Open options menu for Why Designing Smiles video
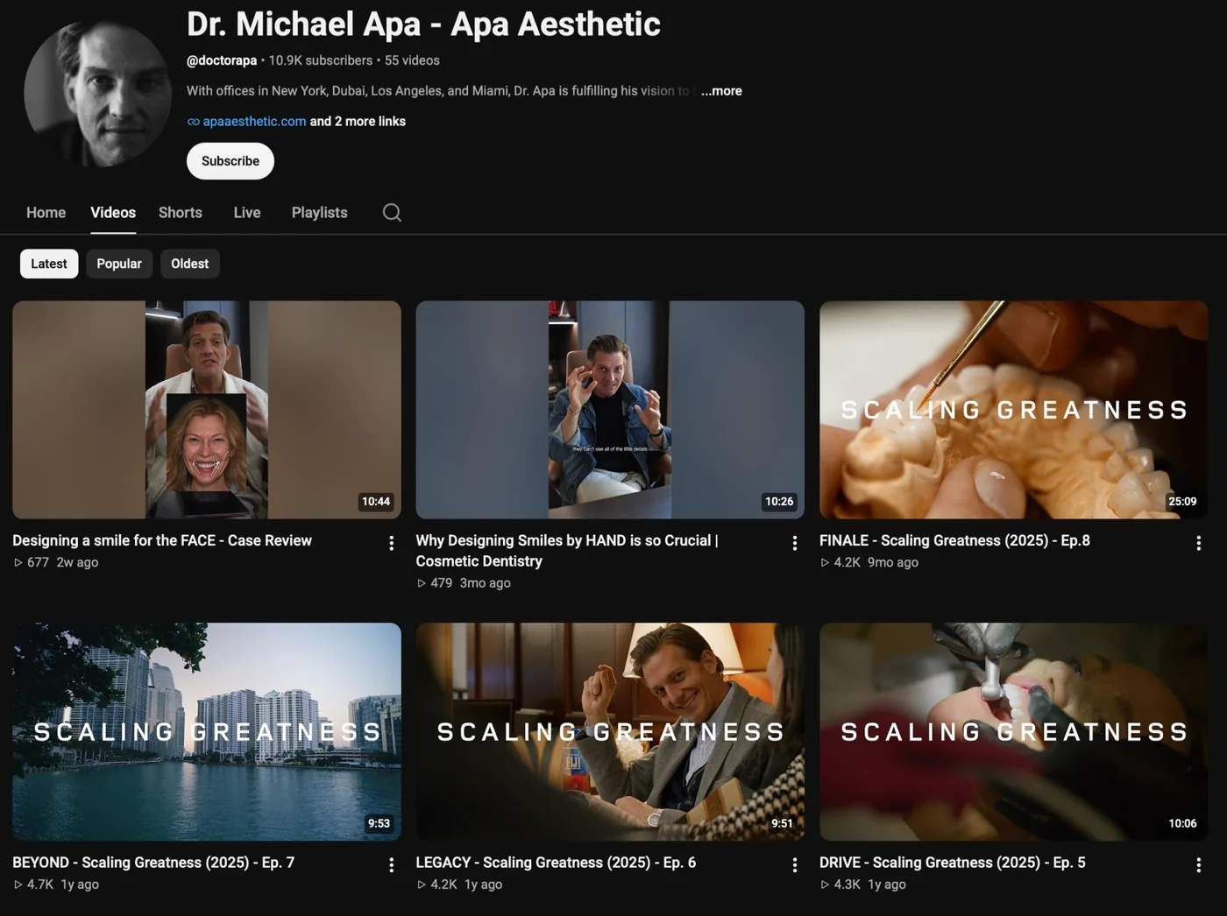1227x916 pixels. click(x=795, y=543)
